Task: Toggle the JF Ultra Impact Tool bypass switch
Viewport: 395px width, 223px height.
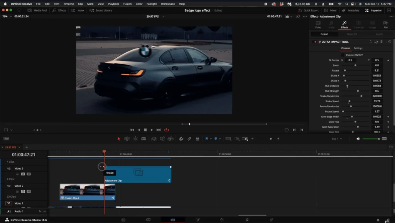Action: [x=315, y=42]
